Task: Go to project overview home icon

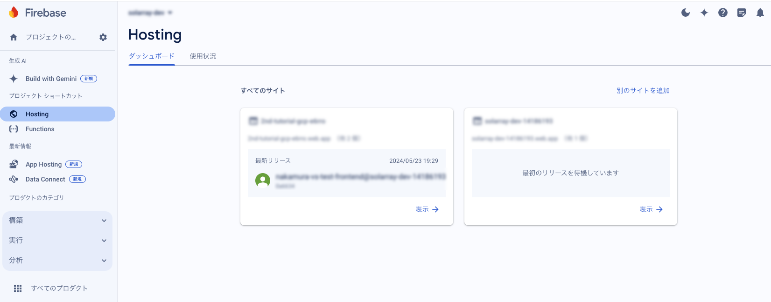Action: point(14,37)
